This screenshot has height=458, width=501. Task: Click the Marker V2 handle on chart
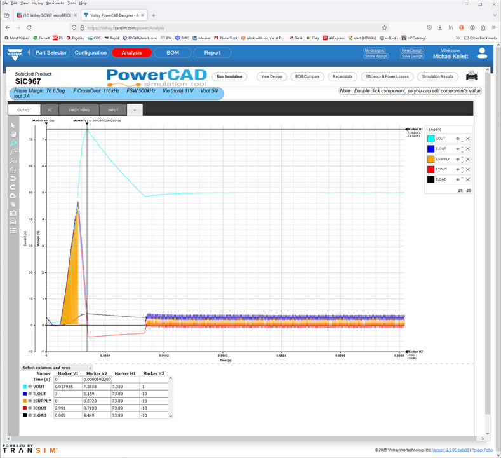coord(87,123)
